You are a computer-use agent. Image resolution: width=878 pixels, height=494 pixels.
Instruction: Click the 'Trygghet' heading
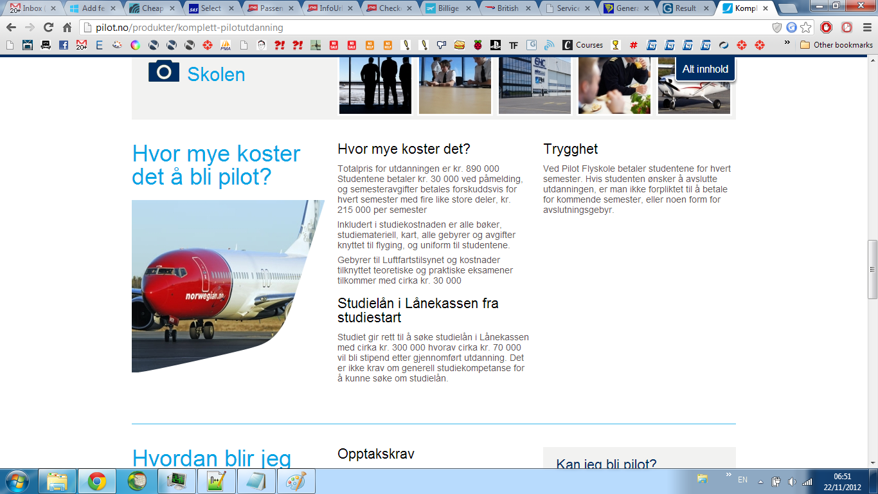[x=571, y=149]
